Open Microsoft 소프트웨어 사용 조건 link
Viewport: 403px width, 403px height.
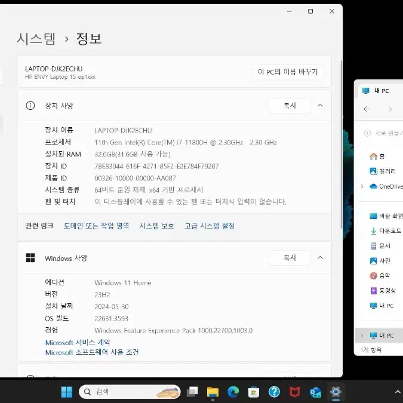92,352
